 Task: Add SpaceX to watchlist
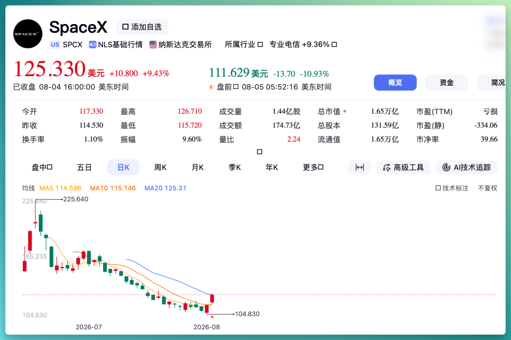[142, 27]
